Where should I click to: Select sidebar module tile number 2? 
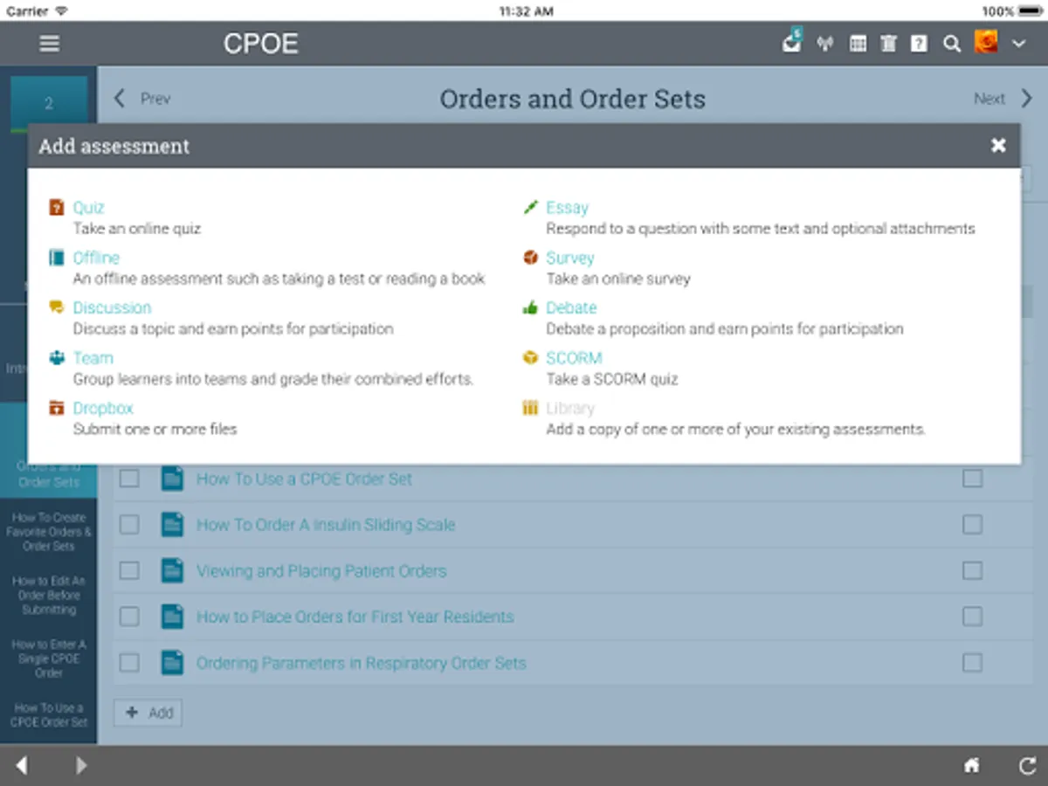pyautogui.click(x=49, y=103)
